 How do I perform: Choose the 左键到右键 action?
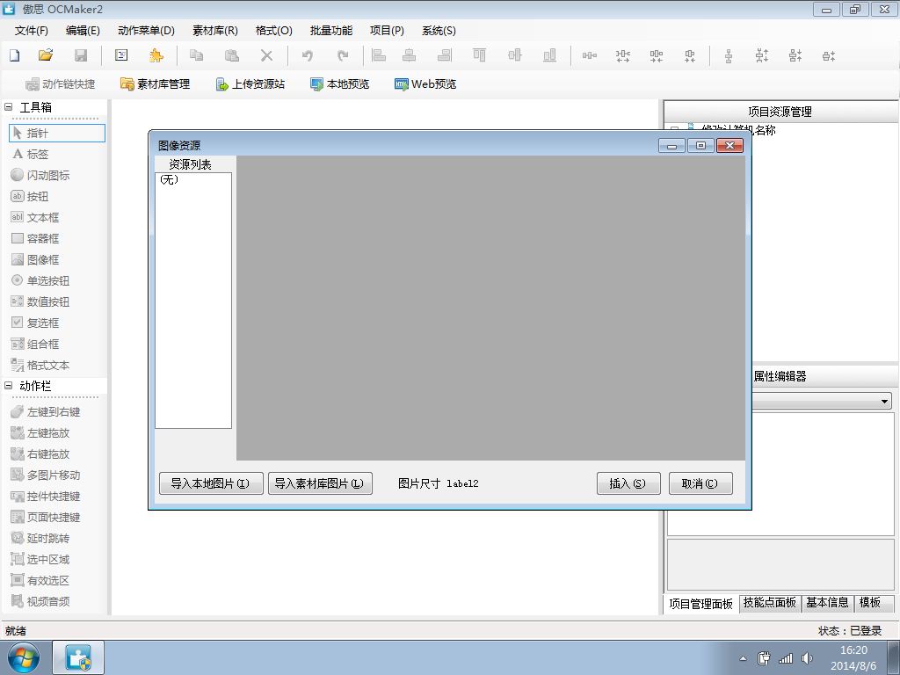click(46, 411)
